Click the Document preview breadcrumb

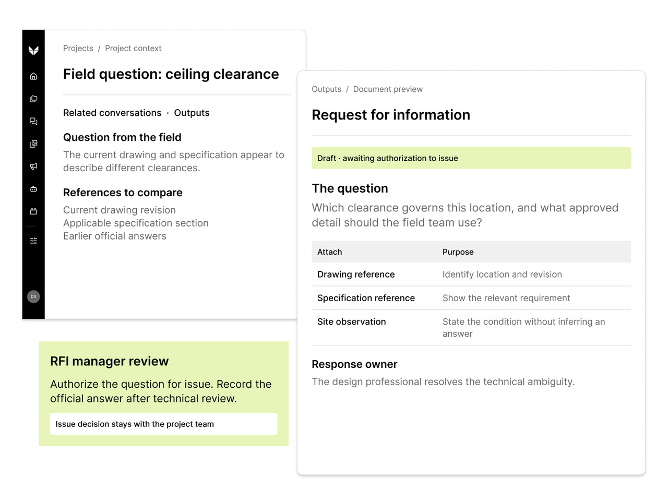(388, 89)
